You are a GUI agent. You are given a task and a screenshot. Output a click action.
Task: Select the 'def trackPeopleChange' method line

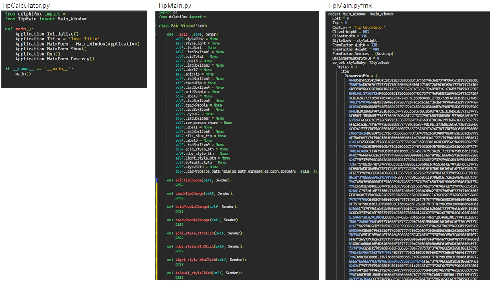(203, 220)
